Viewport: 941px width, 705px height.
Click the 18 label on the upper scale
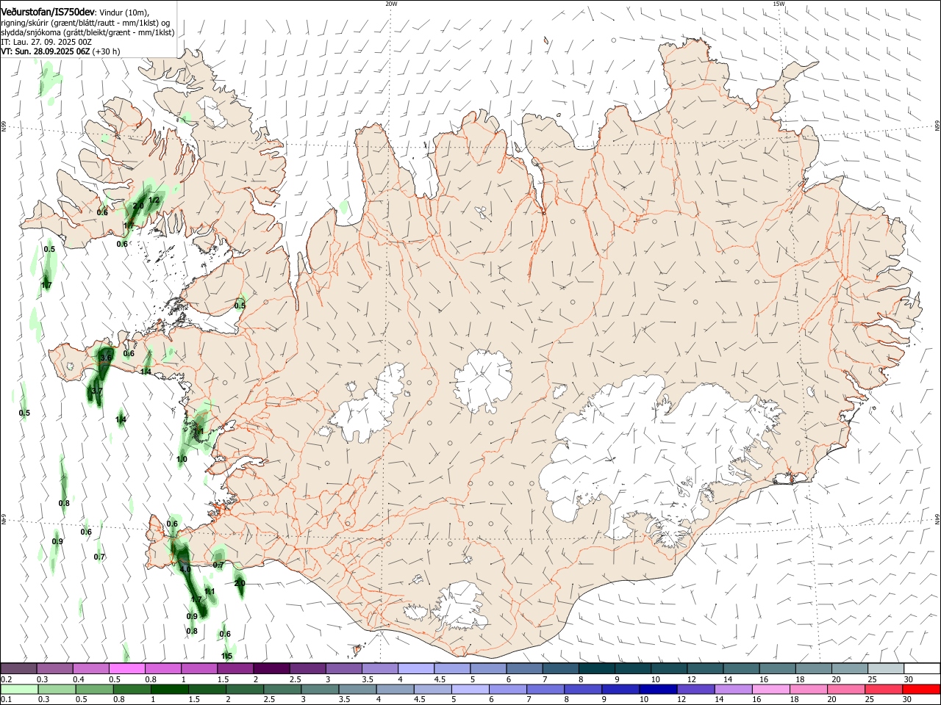click(x=800, y=679)
